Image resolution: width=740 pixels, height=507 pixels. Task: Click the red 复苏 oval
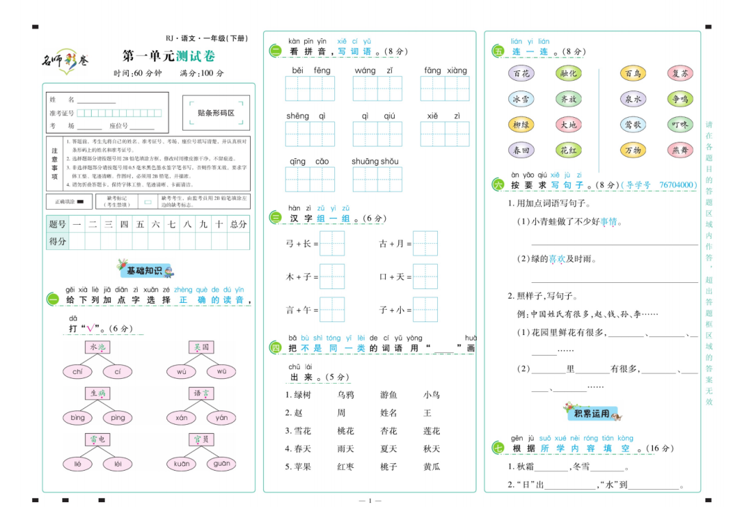tap(680, 73)
